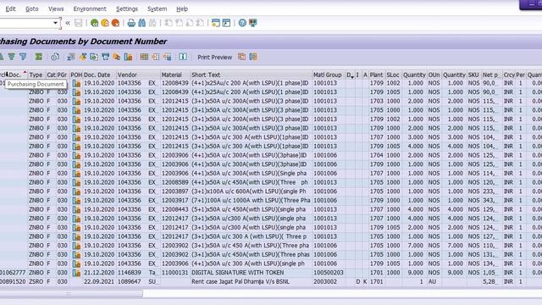Click the date 22.09.2021 cell
The width and height of the screenshot is (542, 305).
coord(99,282)
